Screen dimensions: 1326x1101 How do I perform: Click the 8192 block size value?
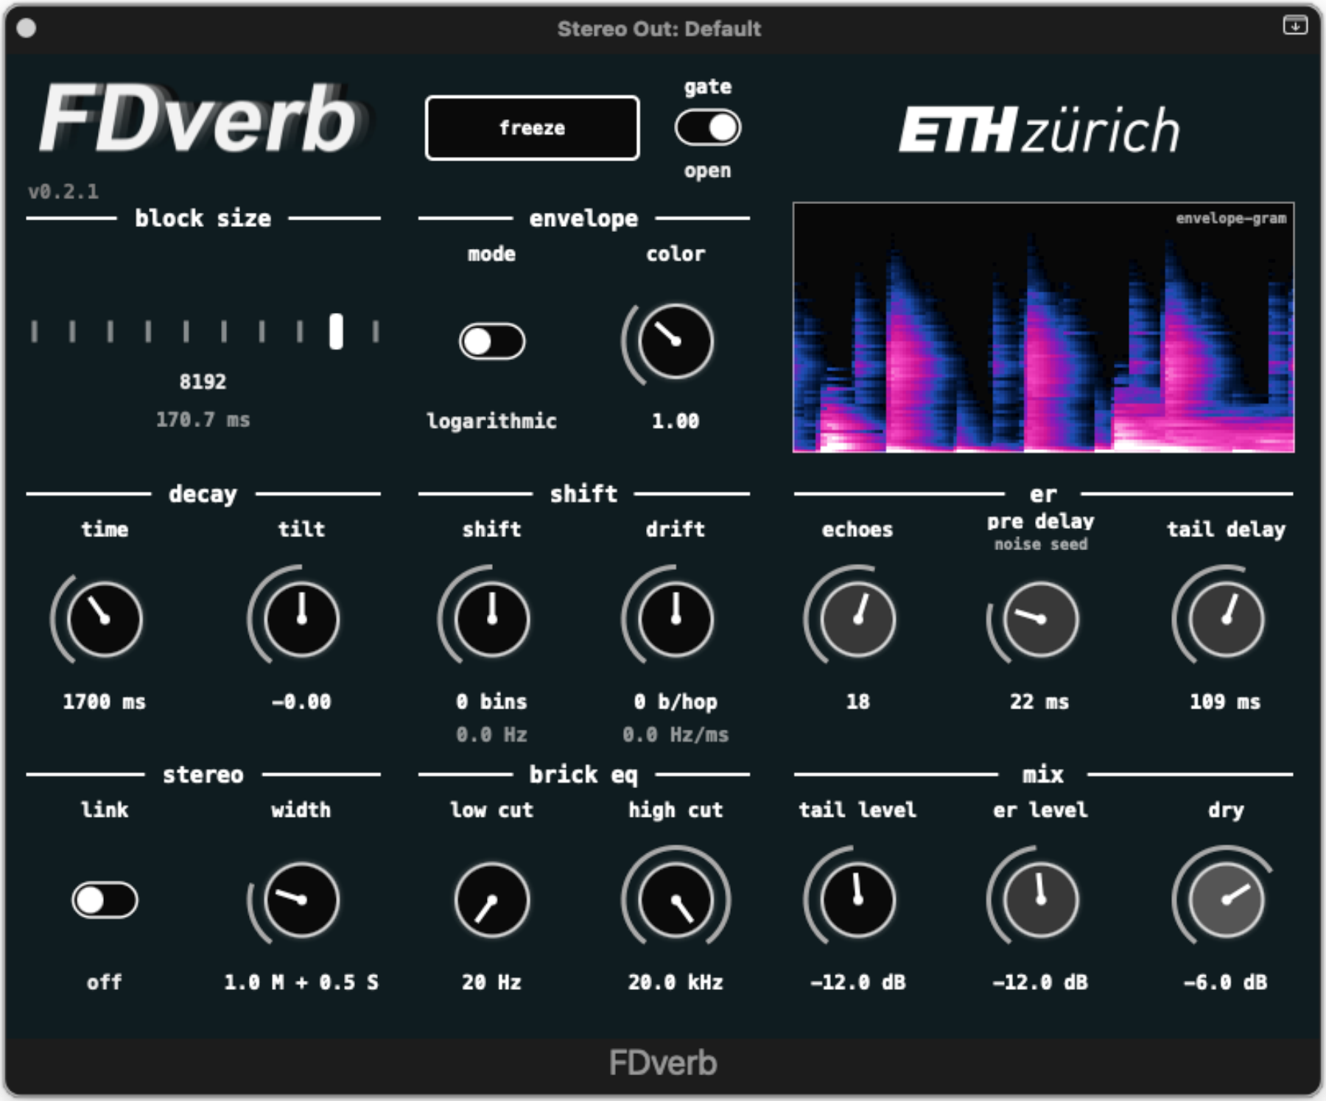point(203,381)
